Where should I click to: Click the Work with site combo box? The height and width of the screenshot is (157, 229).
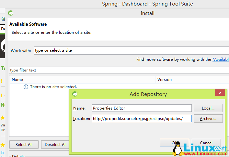[131, 50]
